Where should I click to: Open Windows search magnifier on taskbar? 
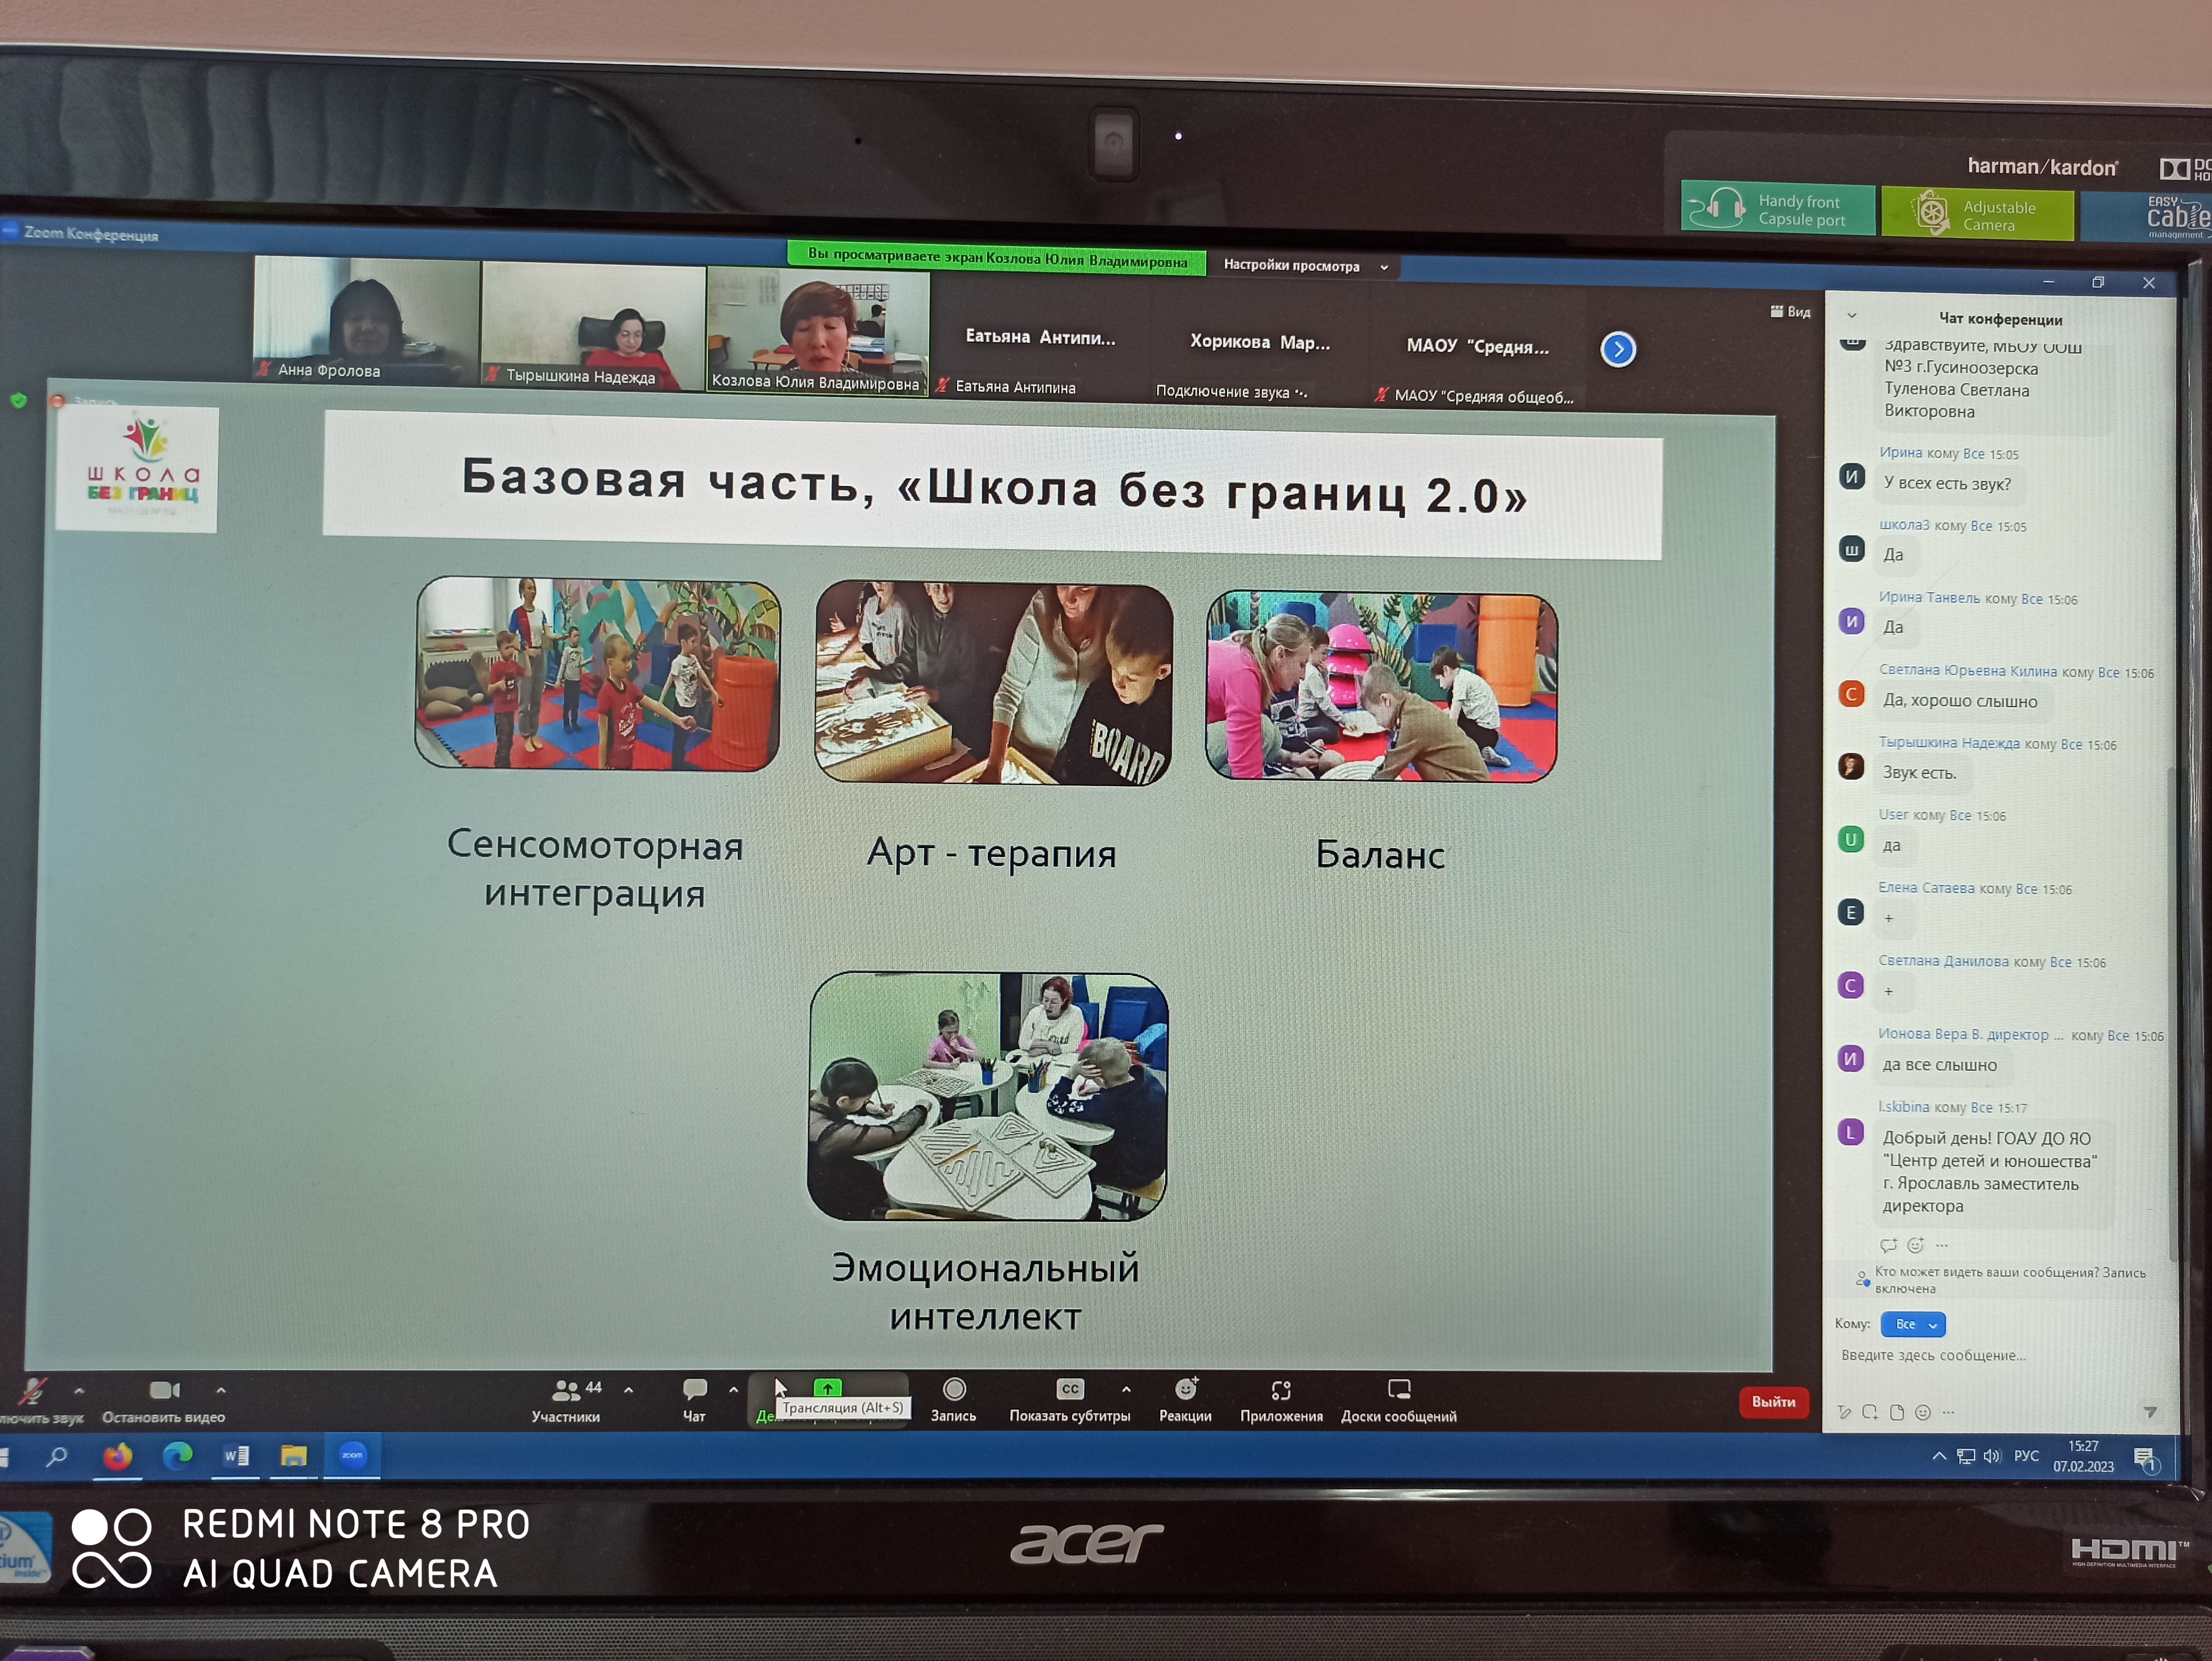click(x=57, y=1457)
